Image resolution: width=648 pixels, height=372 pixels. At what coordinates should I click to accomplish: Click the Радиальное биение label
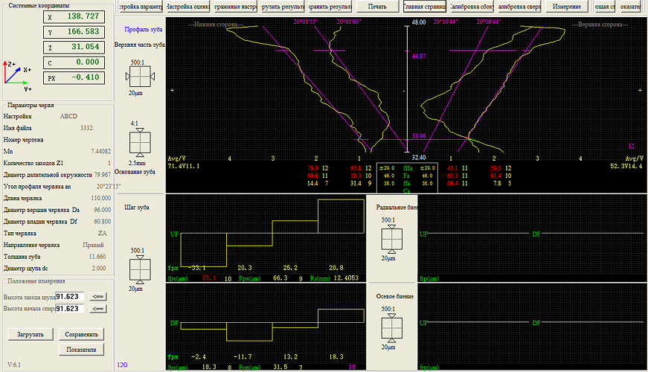coord(397,208)
